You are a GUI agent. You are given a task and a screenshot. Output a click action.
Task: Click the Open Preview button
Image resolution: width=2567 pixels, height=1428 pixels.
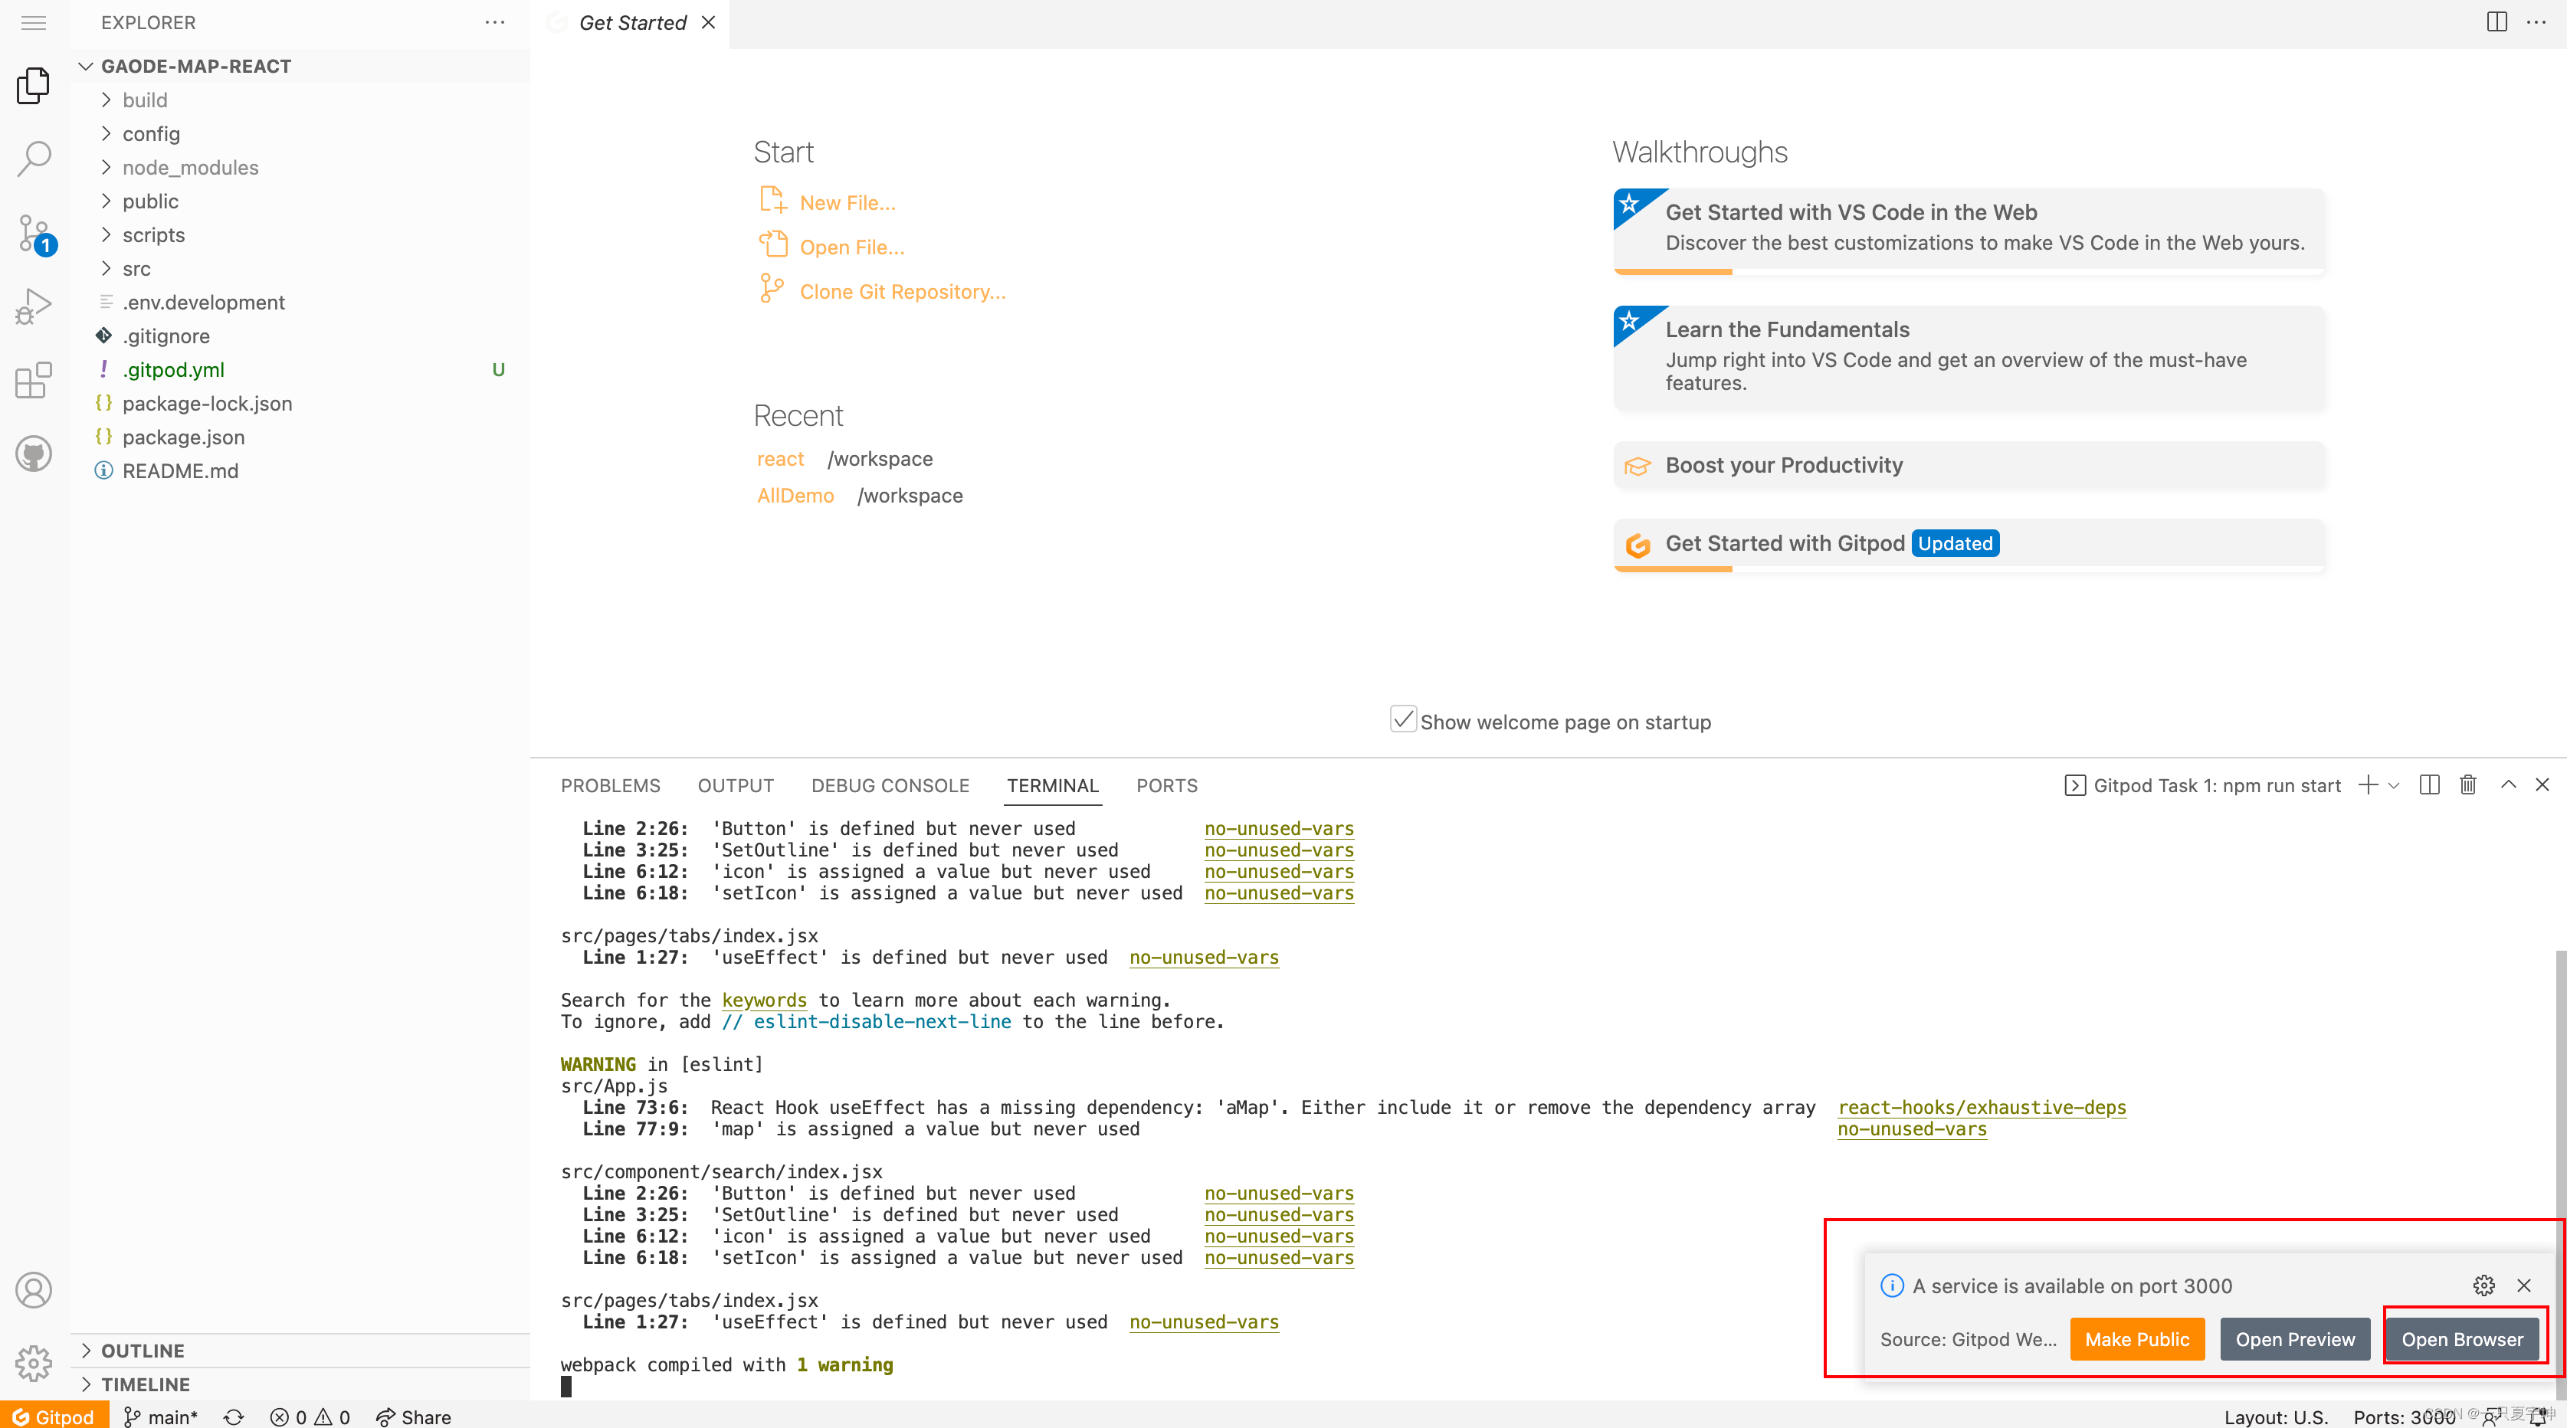(x=2295, y=1339)
